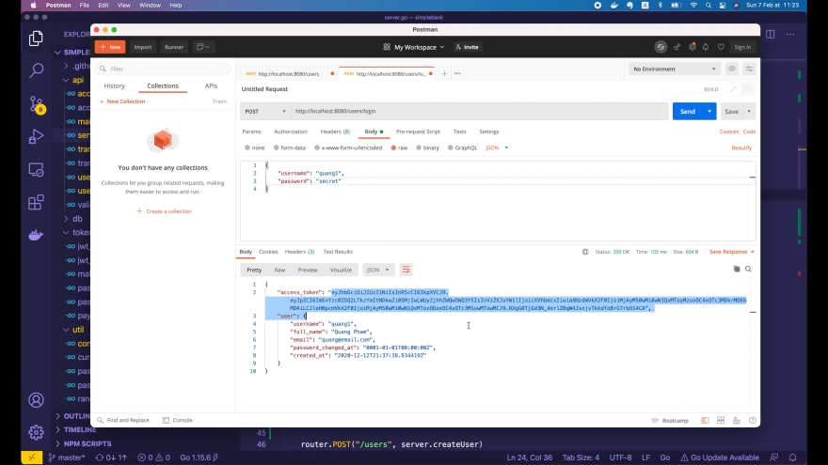Open environment quick look eye icon

732,70
